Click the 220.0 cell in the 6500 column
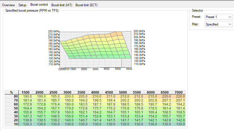This screenshot has width=234, height=131. (165, 96)
